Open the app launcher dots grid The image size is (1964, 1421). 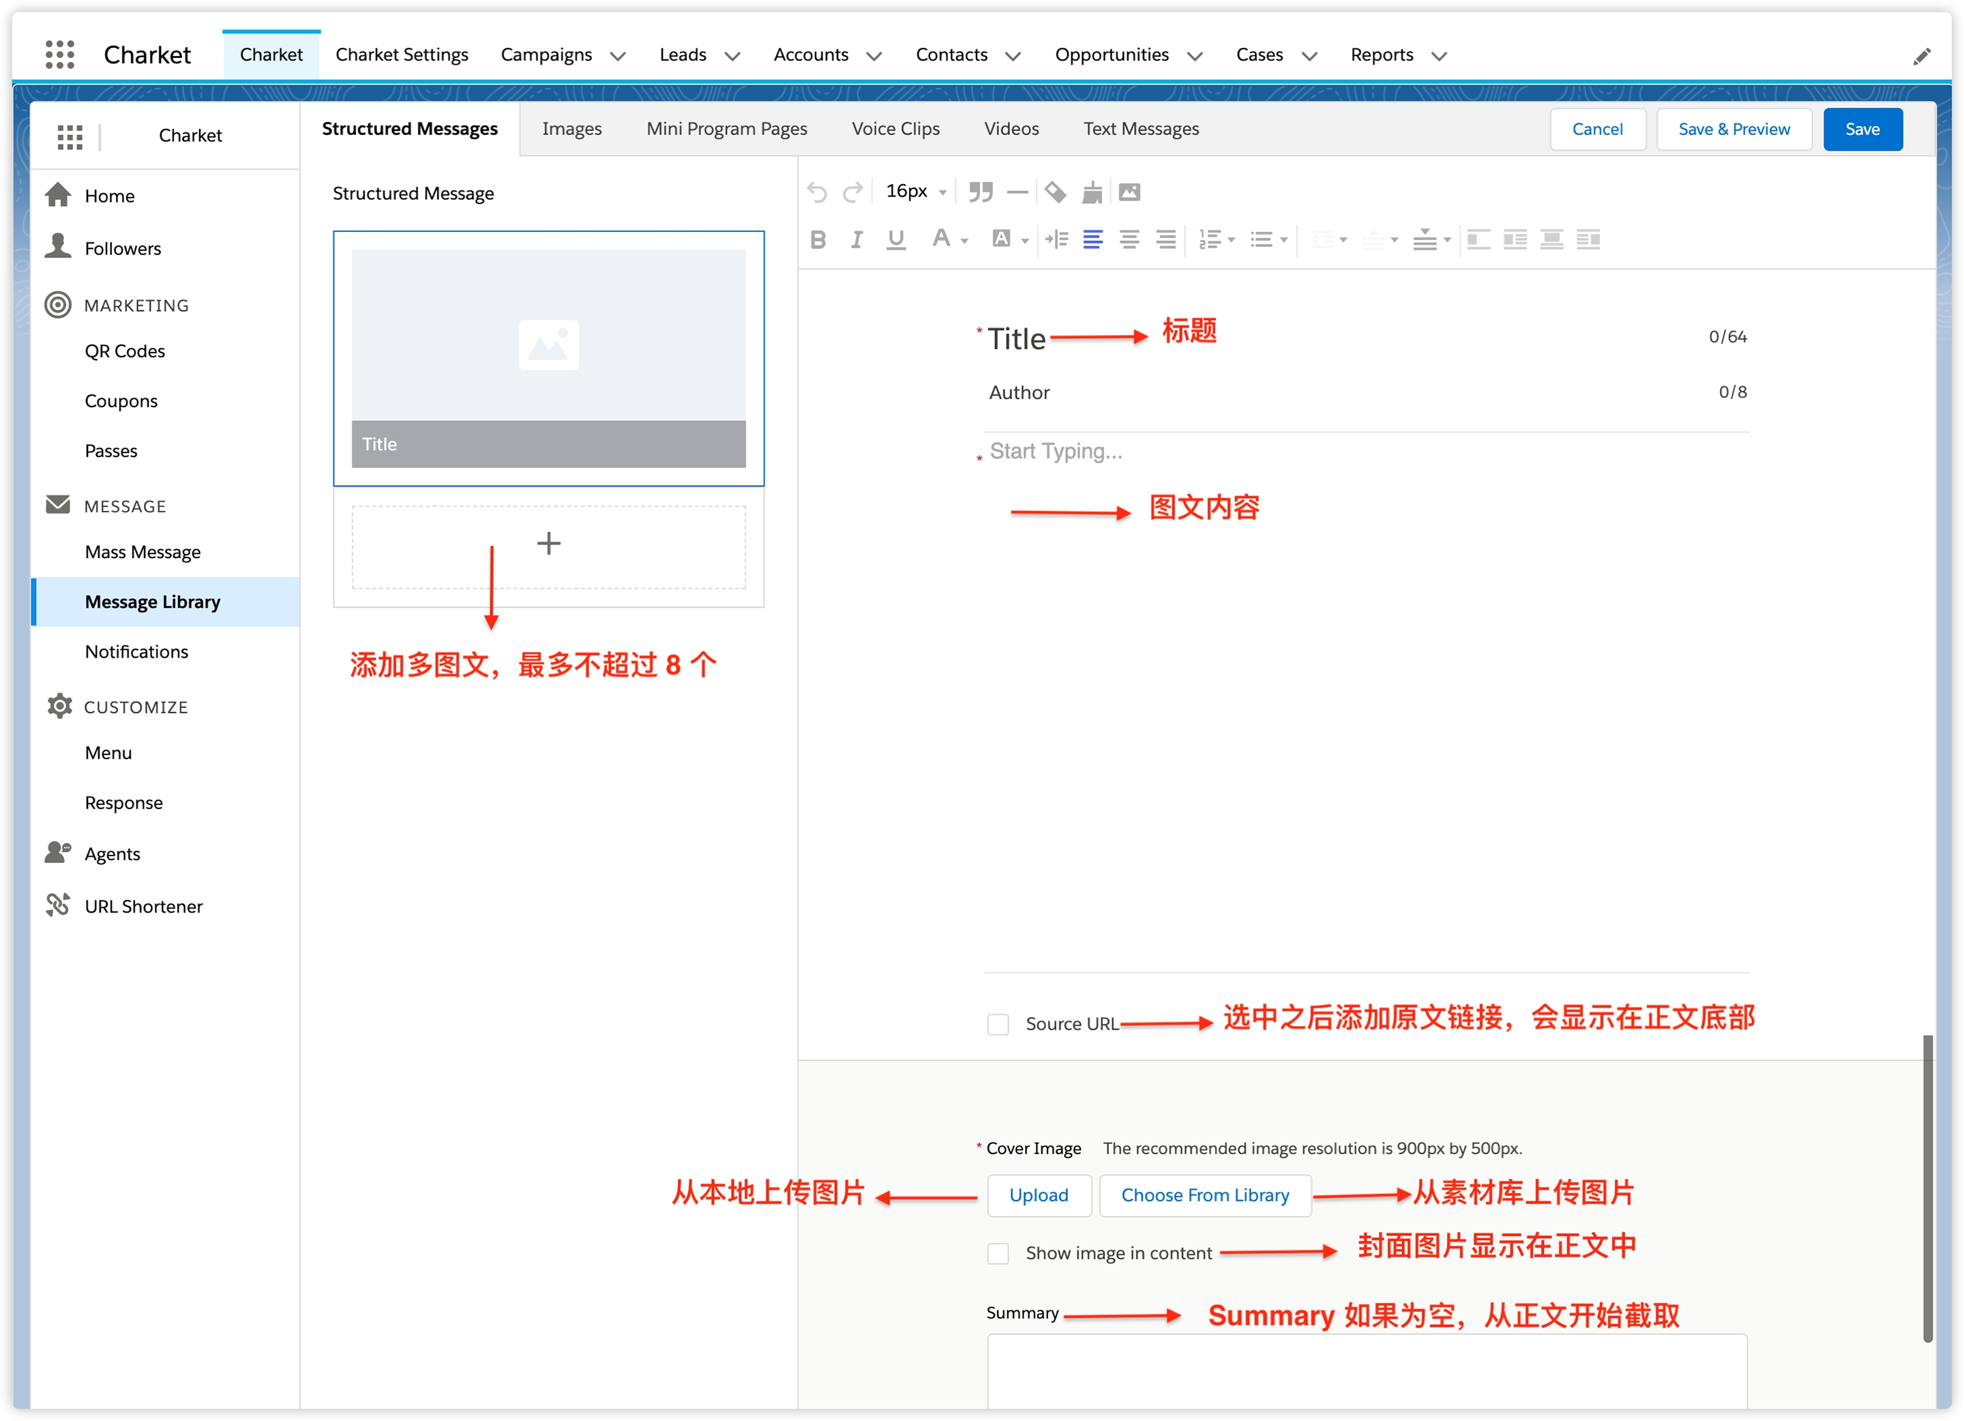coord(60,55)
